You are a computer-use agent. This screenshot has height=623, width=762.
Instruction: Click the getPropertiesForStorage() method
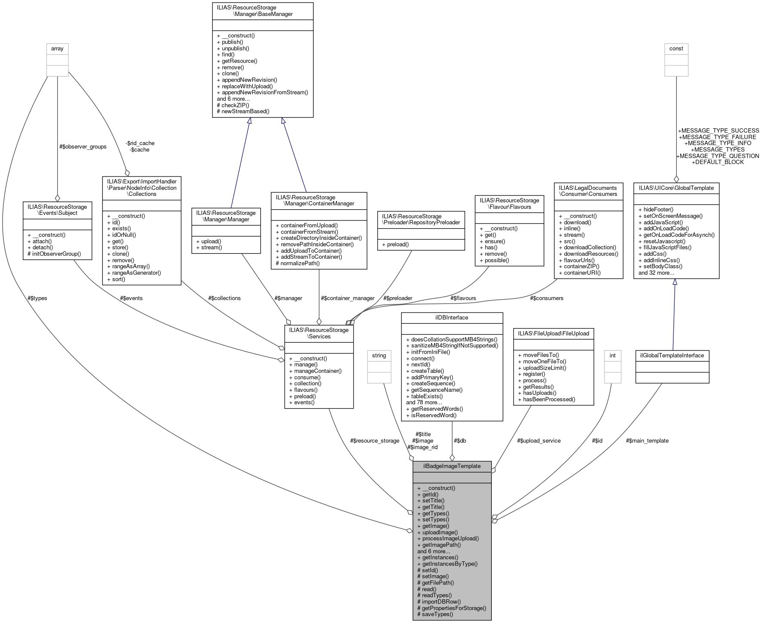pos(452,608)
